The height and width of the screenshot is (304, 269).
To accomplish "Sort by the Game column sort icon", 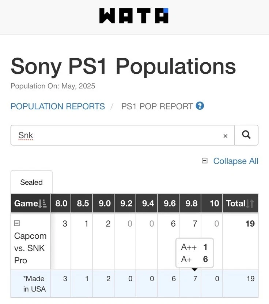I will tap(43, 204).
